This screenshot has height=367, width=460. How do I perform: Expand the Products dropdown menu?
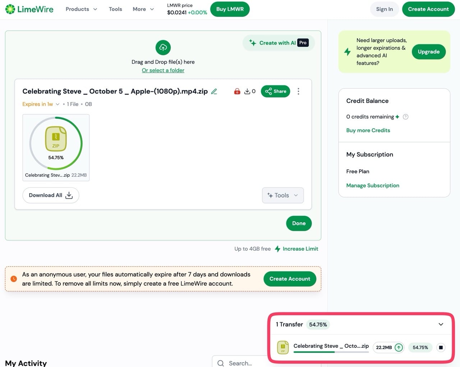[81, 9]
